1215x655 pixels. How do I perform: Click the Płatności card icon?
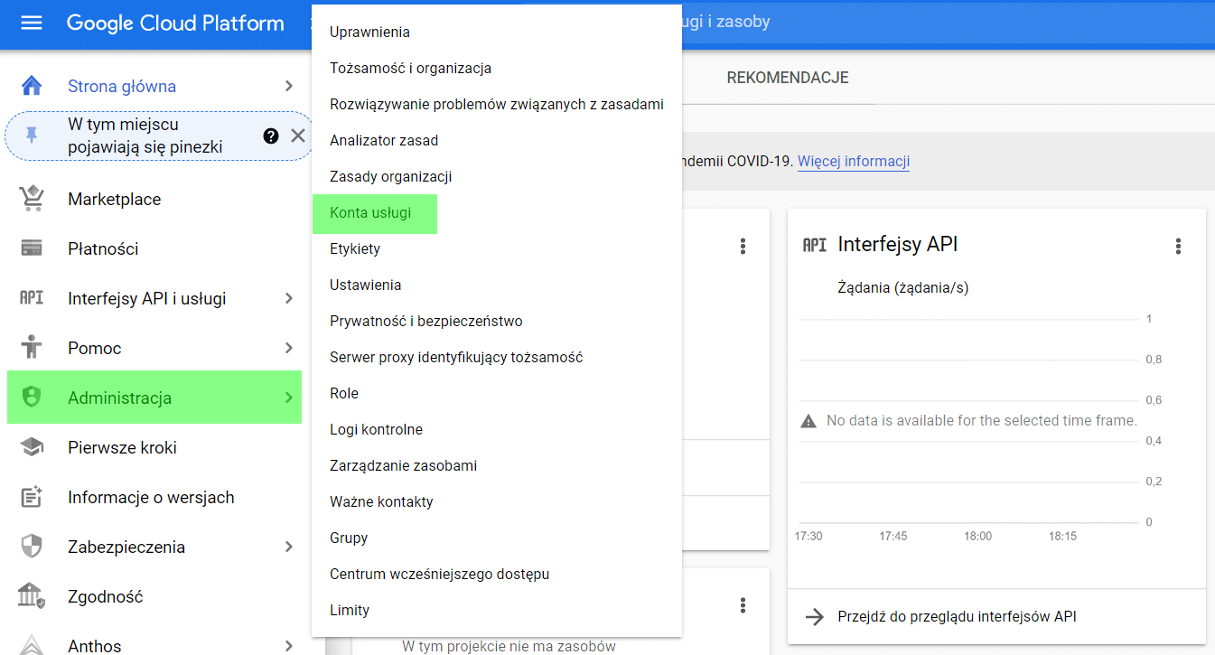pyautogui.click(x=32, y=248)
